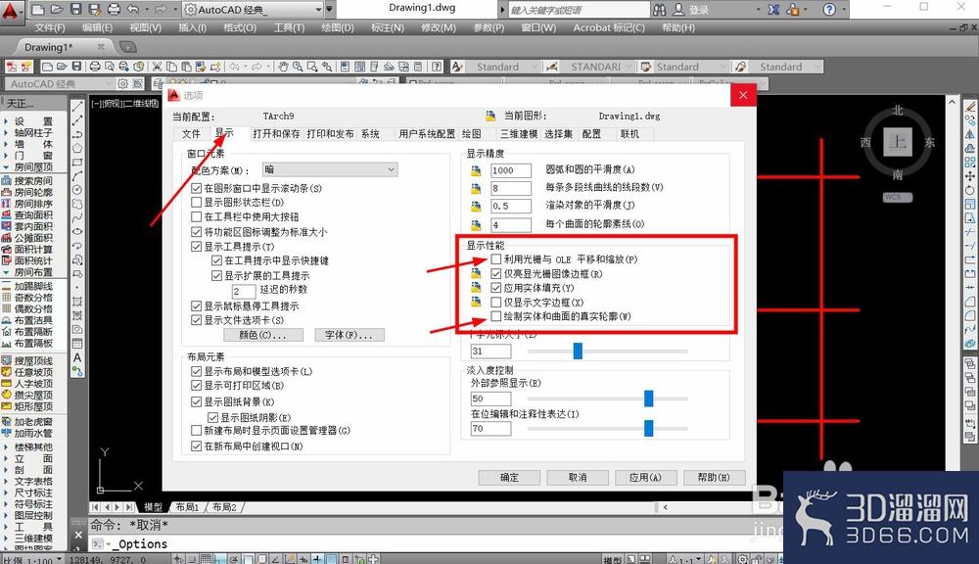This screenshot has width=979, height=564.
Task: Click the Undo arrow in quick access toolbar
Action: coord(133,10)
